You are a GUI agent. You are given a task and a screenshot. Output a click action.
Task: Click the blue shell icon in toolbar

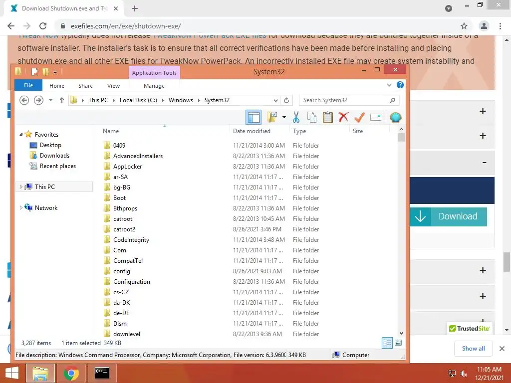(395, 117)
